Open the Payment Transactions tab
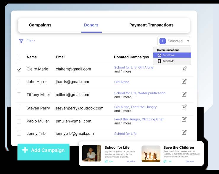219x174 pixels. click(151, 25)
